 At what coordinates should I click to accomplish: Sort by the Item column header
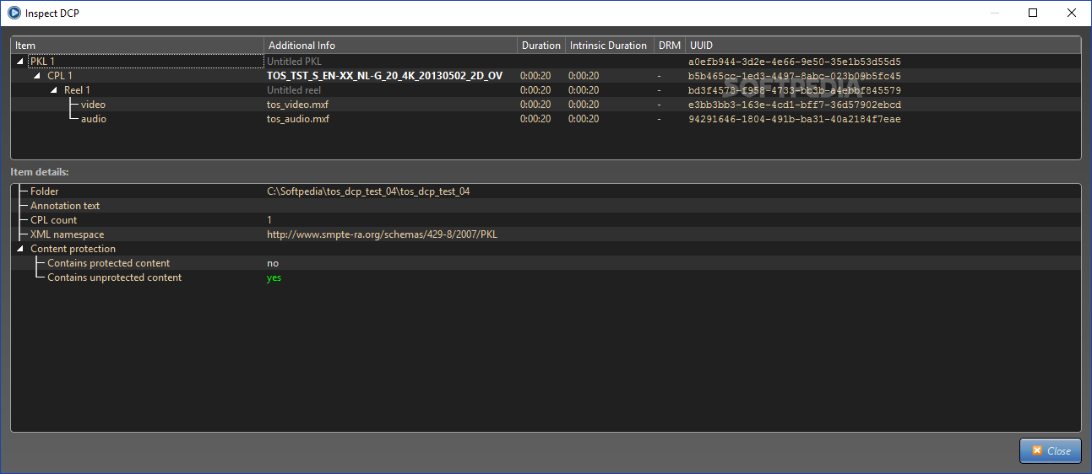click(x=138, y=46)
